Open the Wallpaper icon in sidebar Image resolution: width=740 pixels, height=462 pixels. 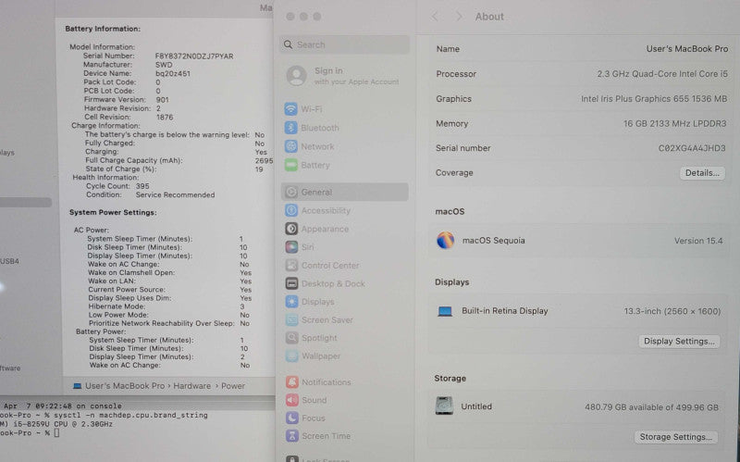coord(291,356)
